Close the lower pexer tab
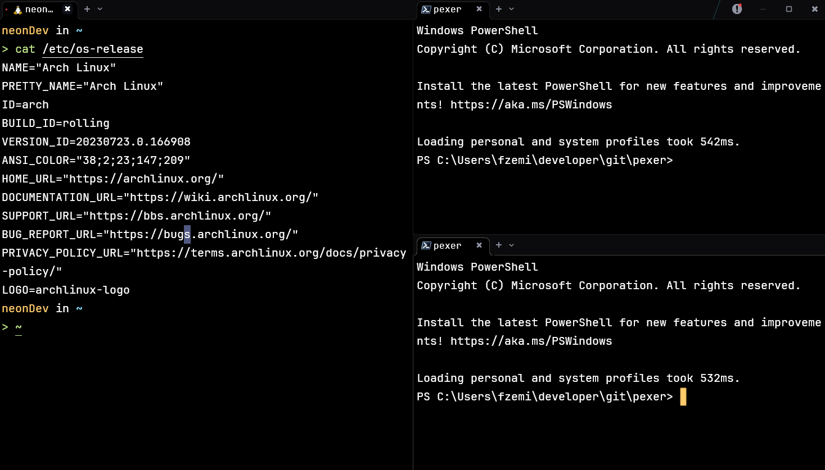The image size is (825, 470). 479,245
